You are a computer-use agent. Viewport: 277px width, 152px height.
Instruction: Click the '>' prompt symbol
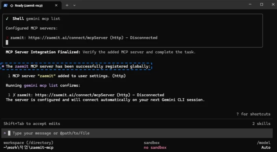pyautogui.click(x=5, y=133)
